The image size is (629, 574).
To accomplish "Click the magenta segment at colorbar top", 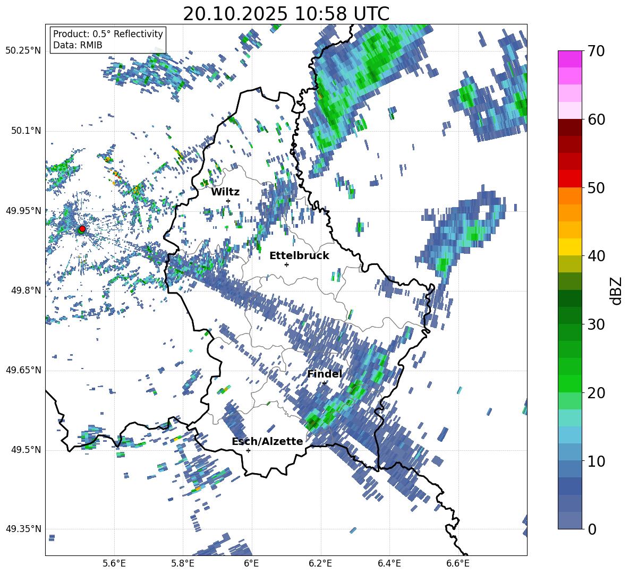I will pyautogui.click(x=569, y=59).
